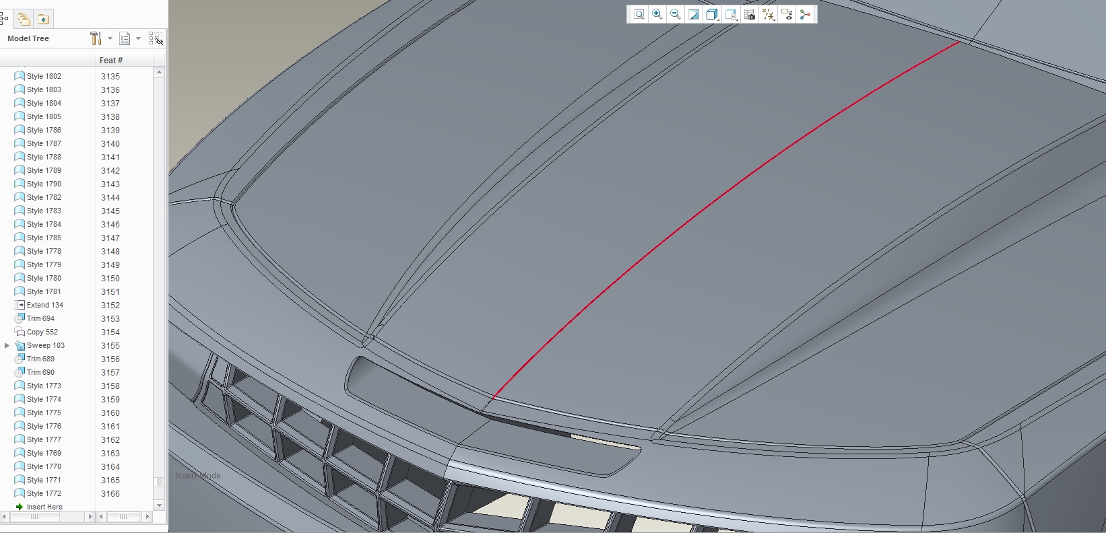The height and width of the screenshot is (533, 1106).
Task: Click feature number 3155
Action: point(110,345)
